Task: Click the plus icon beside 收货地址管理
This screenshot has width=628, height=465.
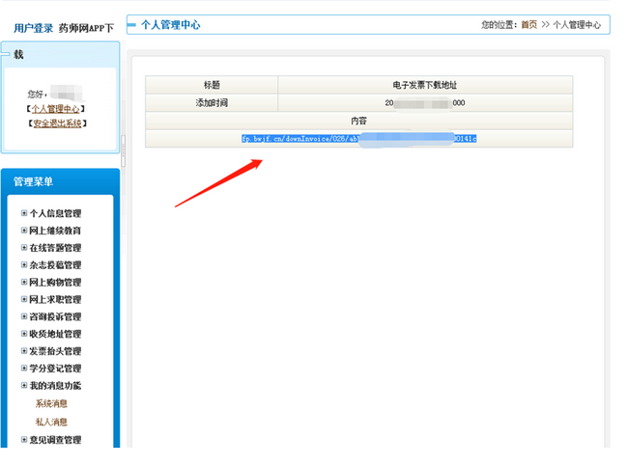Action: click(24, 334)
